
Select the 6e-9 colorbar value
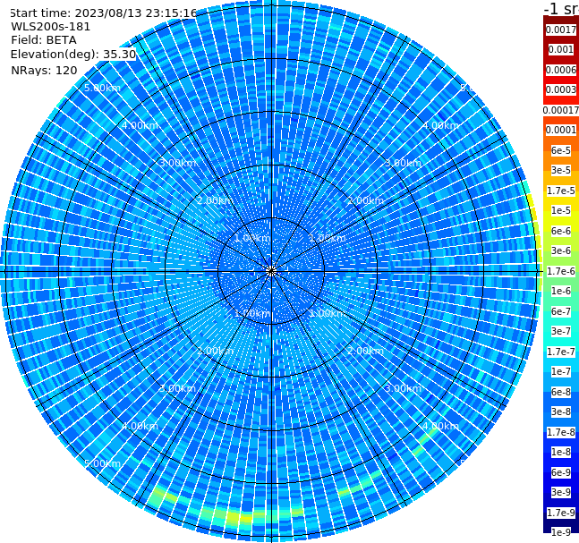561,472
